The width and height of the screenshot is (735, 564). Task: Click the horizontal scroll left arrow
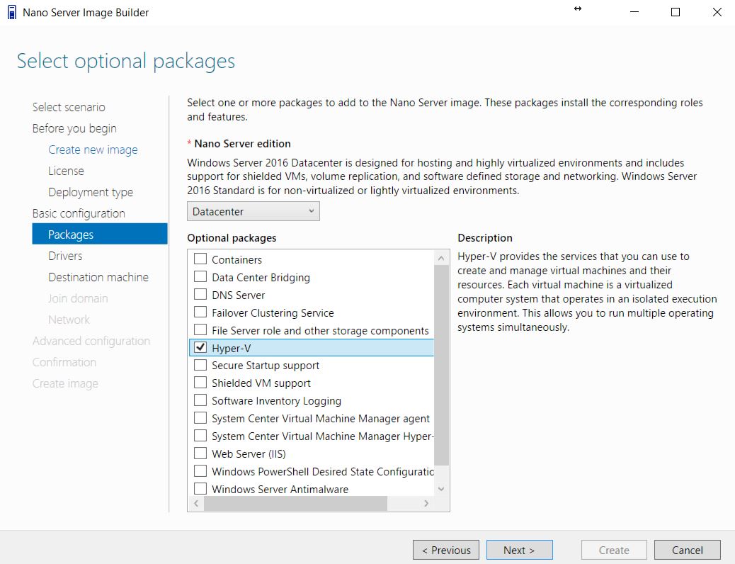pyautogui.click(x=196, y=504)
